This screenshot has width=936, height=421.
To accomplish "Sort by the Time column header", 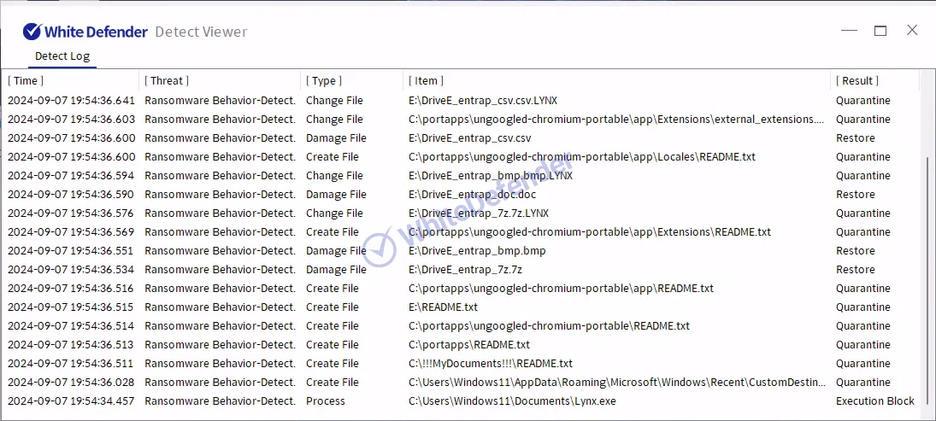I will coord(26,81).
